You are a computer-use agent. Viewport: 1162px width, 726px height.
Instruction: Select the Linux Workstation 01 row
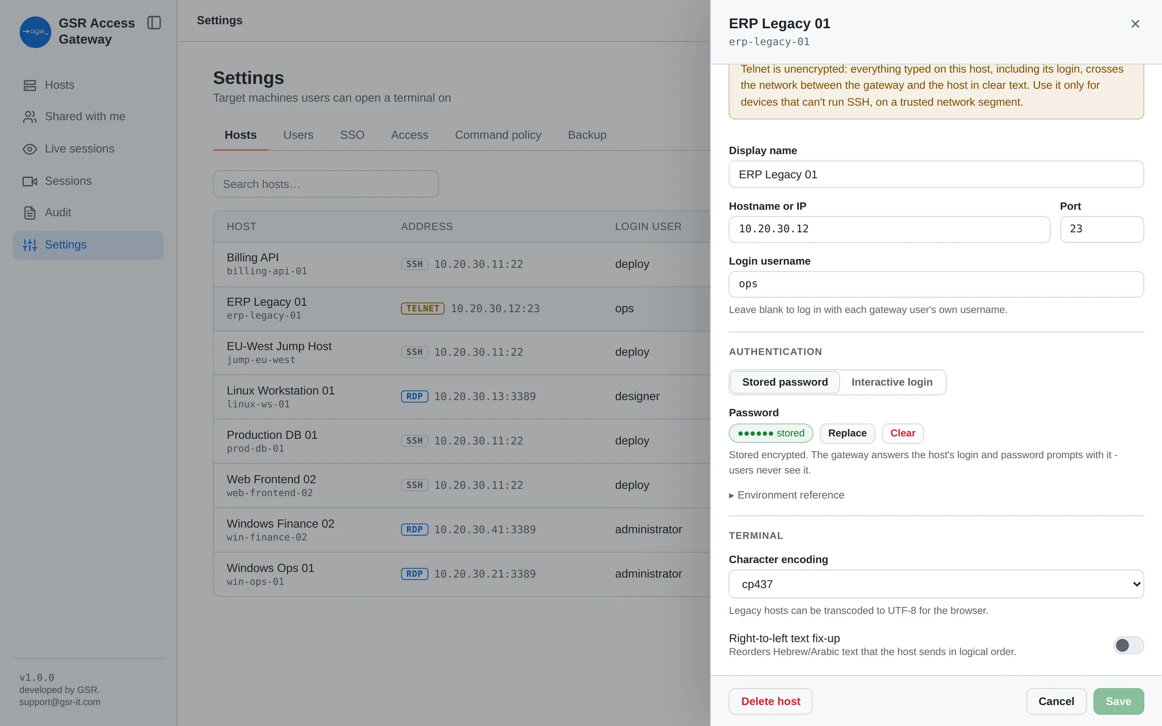(x=462, y=396)
